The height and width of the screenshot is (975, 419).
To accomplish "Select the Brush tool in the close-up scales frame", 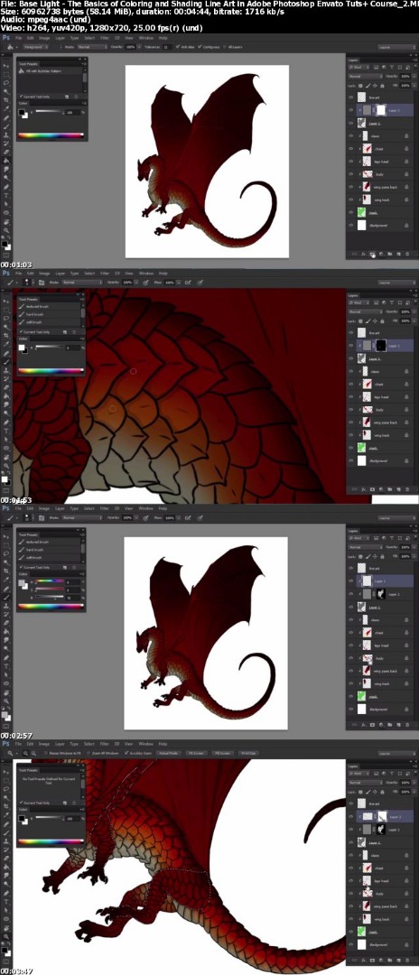I will click(x=6, y=361).
